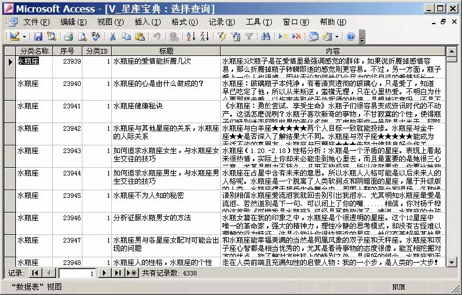Click the Microsoft Access title bar key icon
This screenshot has width=462, height=295.
(x=9, y=9)
